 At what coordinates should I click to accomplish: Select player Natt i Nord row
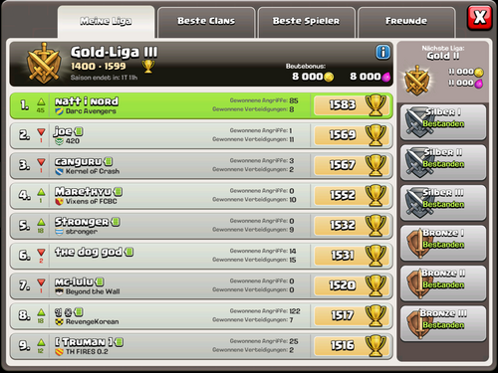201,105
